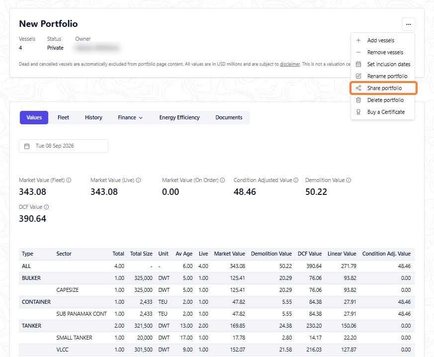Show info for Condition Adjusted Value
This screenshot has width=434, height=357.
(296, 180)
